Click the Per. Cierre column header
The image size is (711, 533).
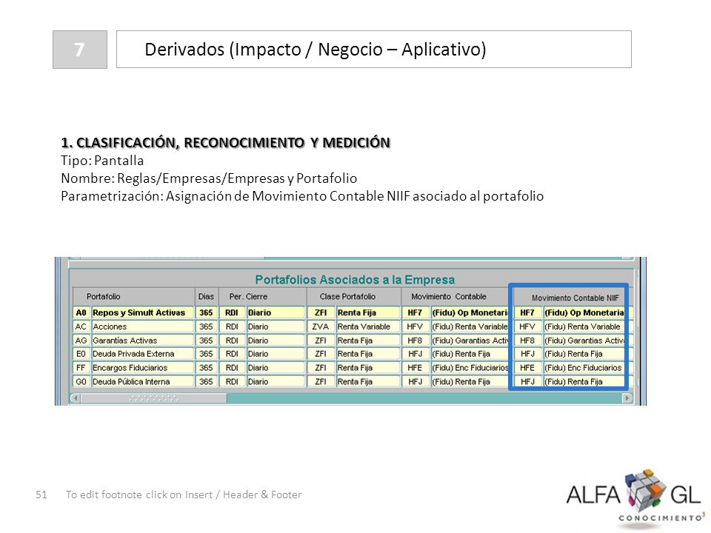tap(262, 296)
